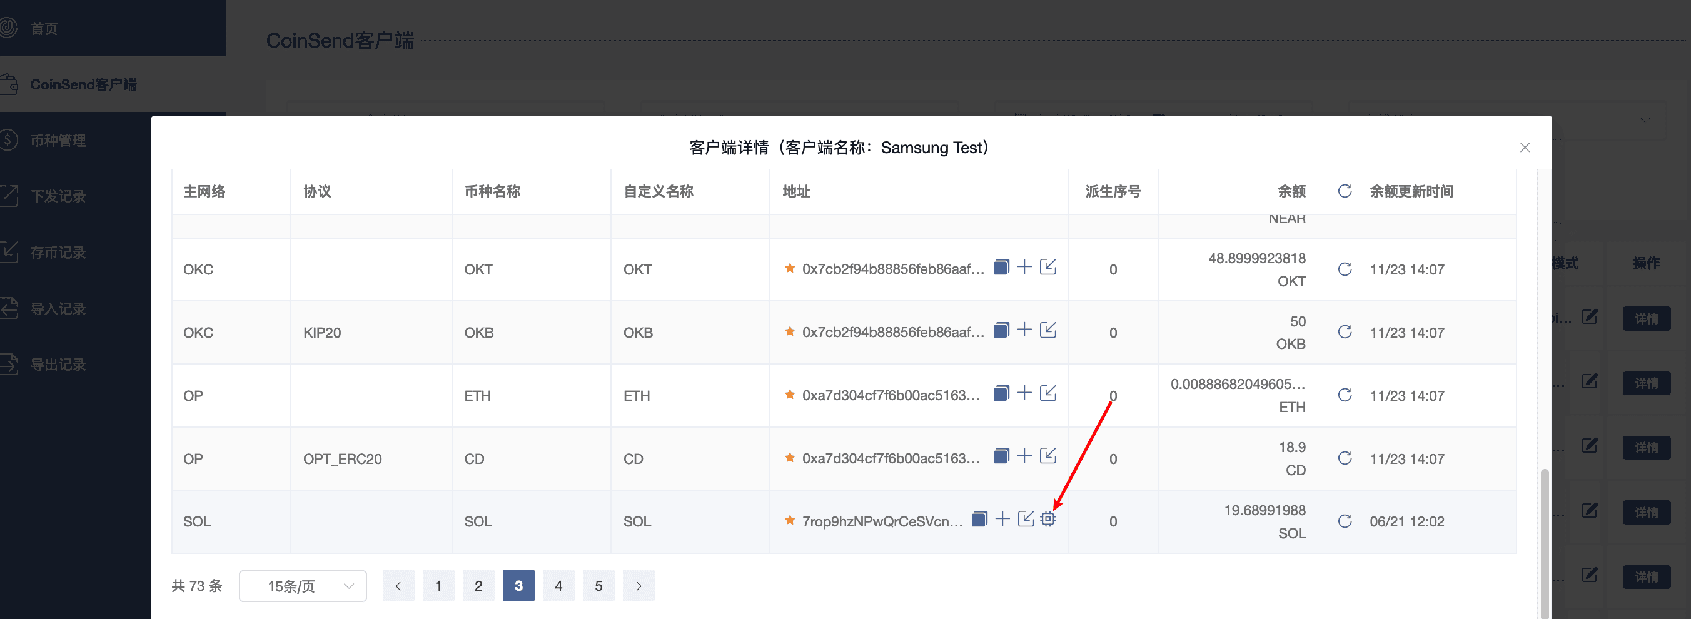Refresh the SOL balance

coord(1345,521)
